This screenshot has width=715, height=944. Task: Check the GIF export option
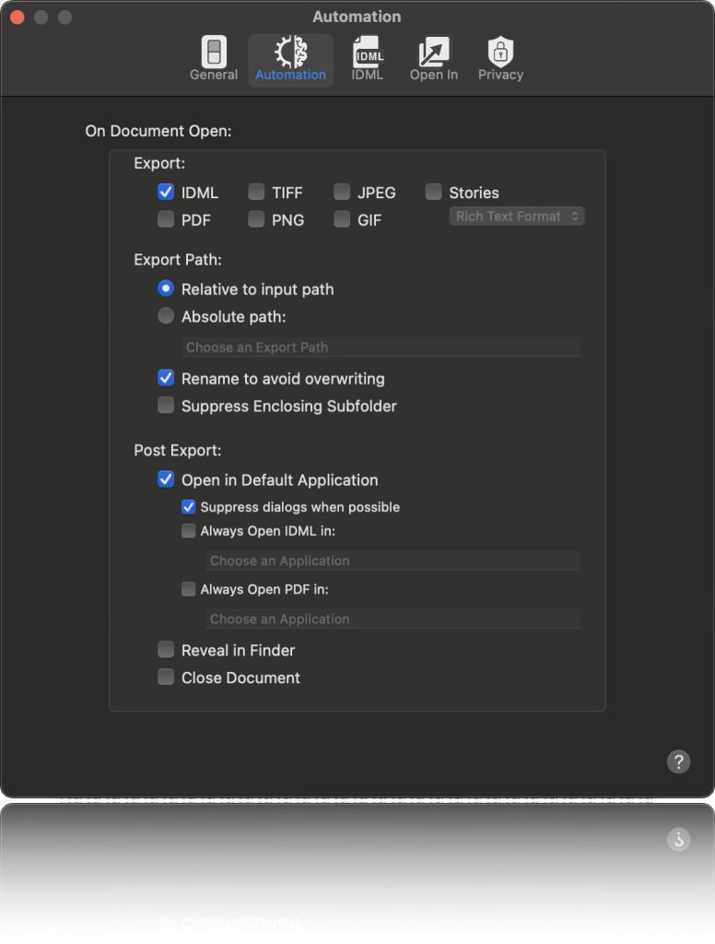tap(342, 219)
